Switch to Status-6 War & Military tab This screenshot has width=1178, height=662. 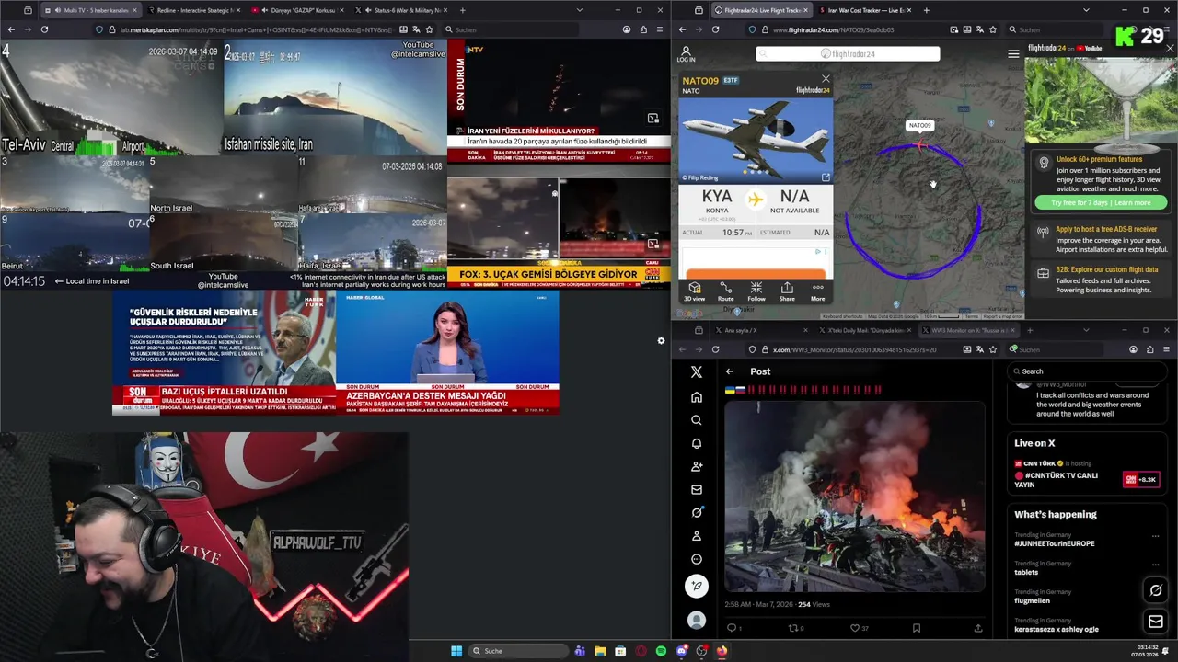(x=403, y=10)
